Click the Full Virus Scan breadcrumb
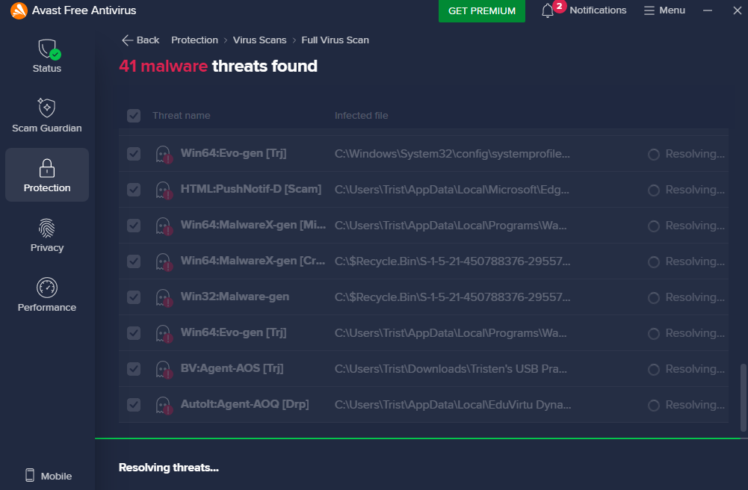 [335, 40]
